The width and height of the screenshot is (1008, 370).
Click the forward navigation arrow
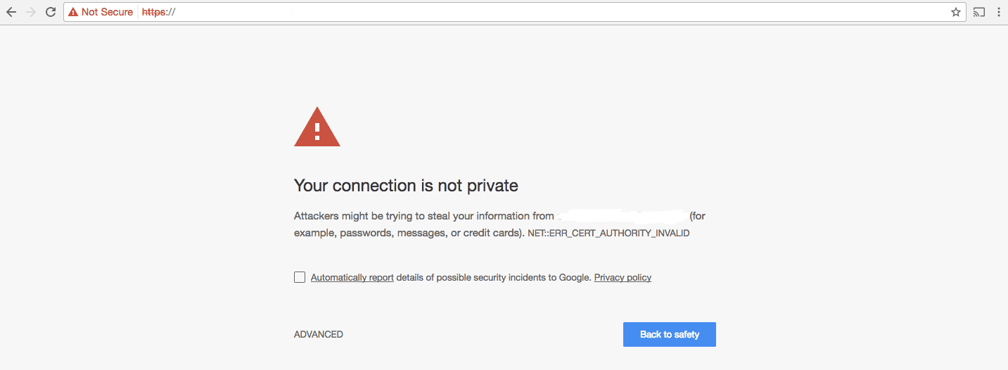pyautogui.click(x=30, y=12)
